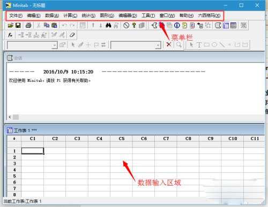Select column header C8

tap(188, 139)
